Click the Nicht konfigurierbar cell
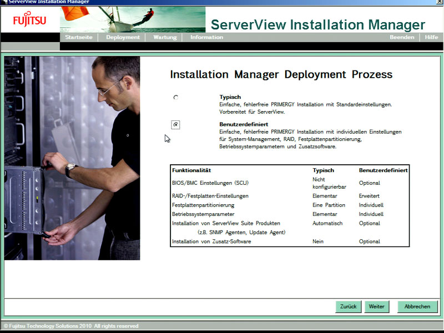444x333 pixels. [x=329, y=183]
